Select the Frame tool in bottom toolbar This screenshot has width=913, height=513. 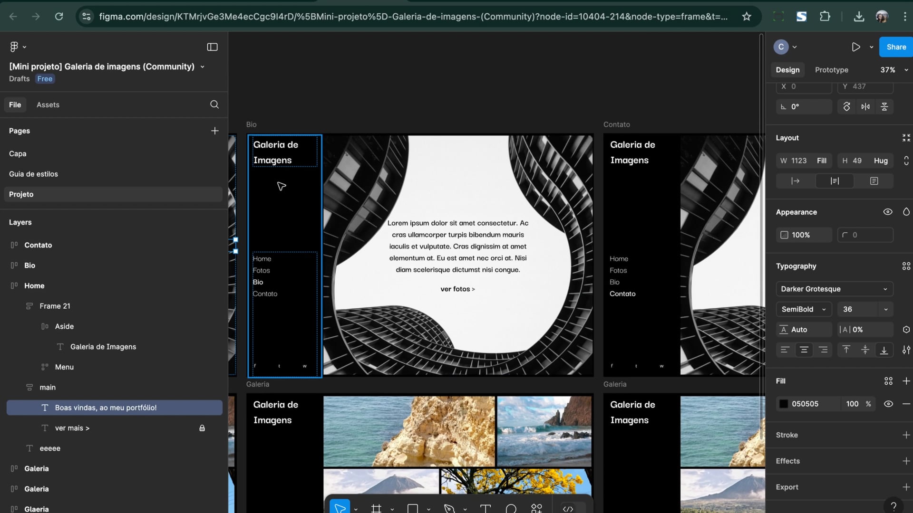[x=376, y=508]
